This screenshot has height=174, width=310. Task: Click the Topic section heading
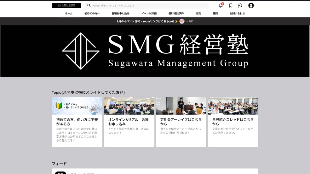coord(88,92)
